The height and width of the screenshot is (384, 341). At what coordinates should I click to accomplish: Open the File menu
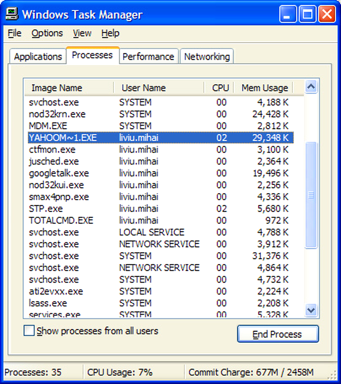point(14,33)
